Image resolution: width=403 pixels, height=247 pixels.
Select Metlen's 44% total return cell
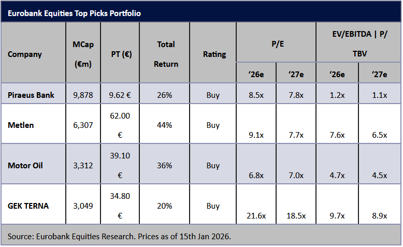165,125
